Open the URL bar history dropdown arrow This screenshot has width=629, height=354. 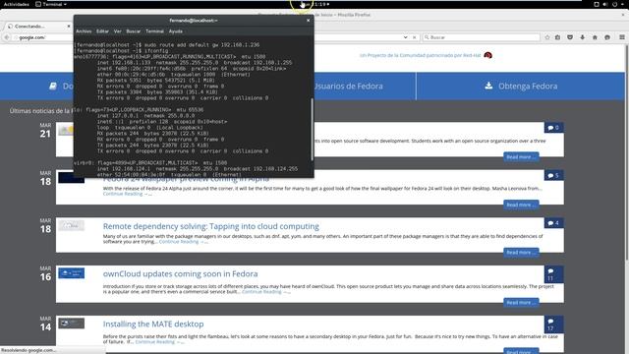(405, 37)
